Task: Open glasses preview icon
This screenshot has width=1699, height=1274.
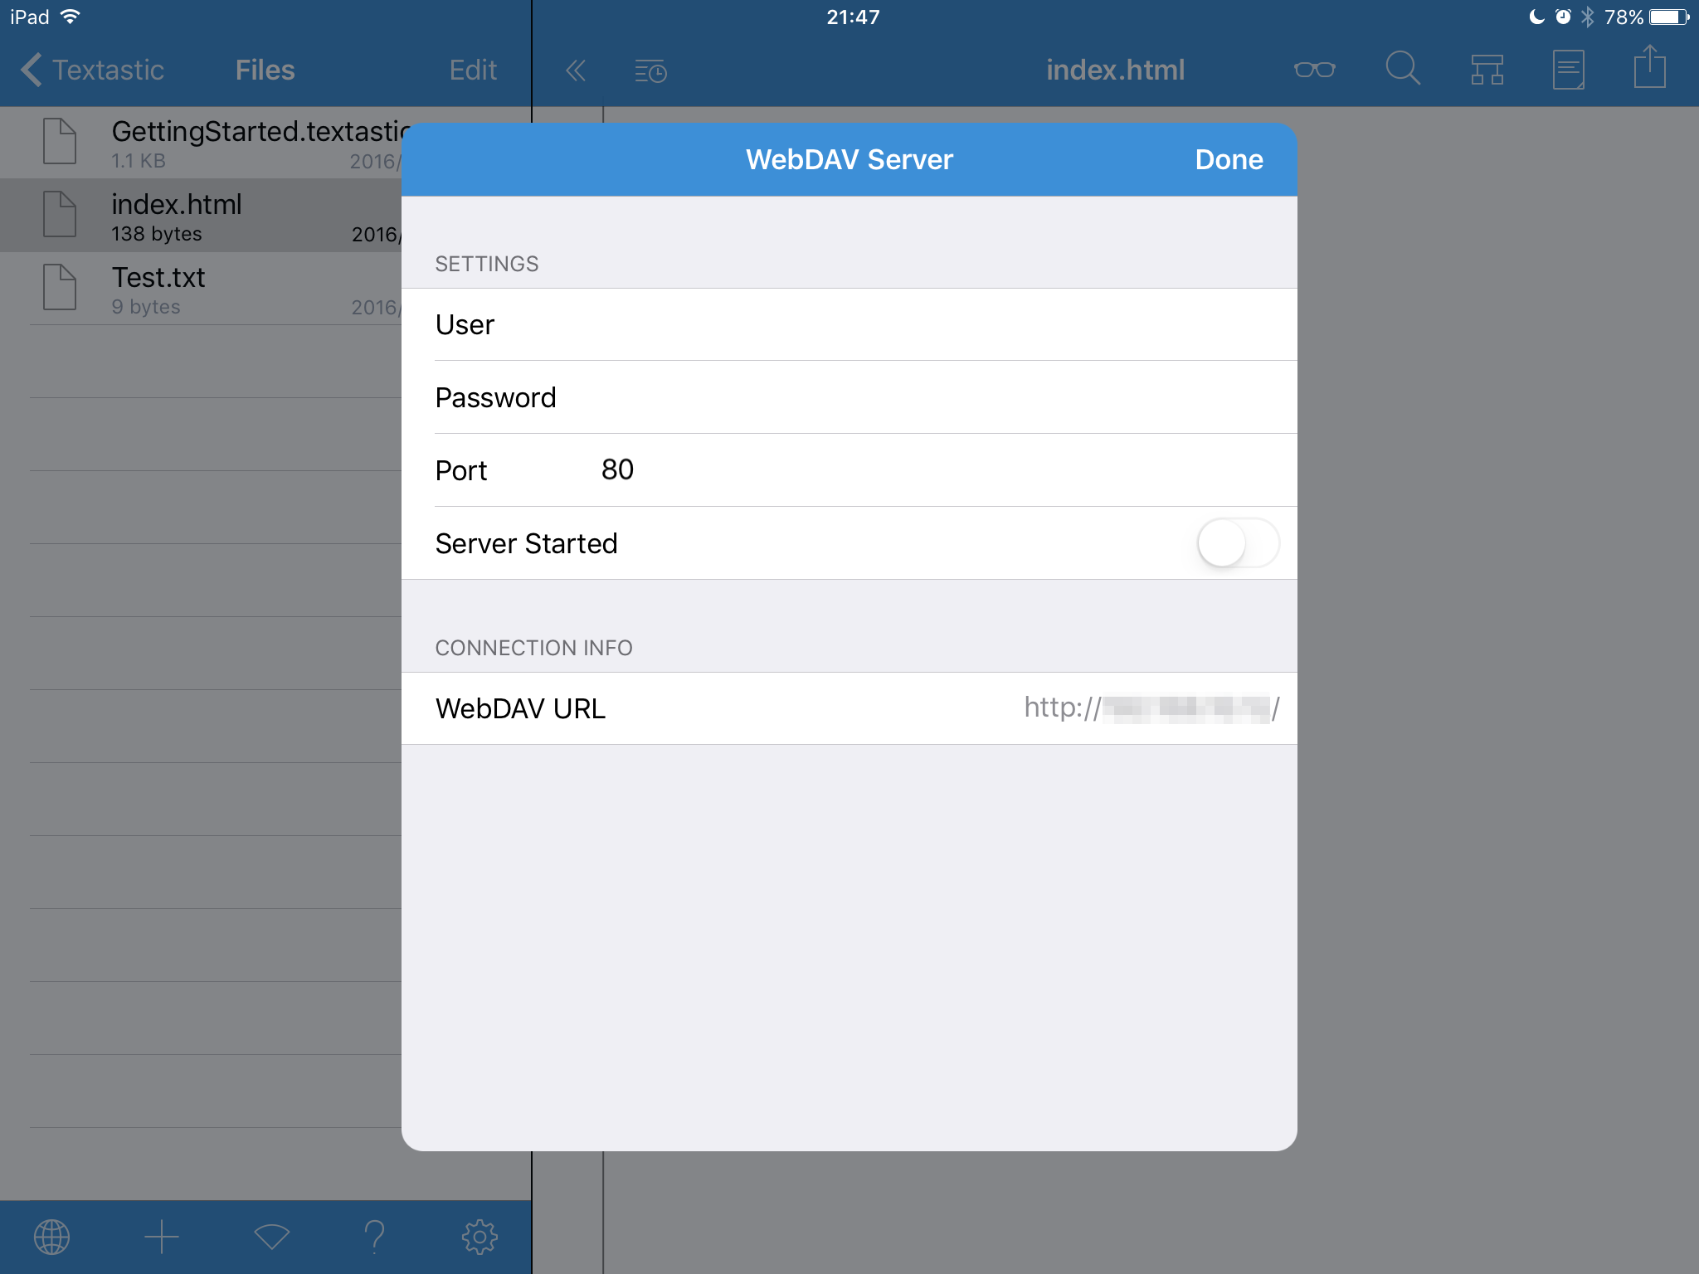Action: pyautogui.click(x=1314, y=70)
